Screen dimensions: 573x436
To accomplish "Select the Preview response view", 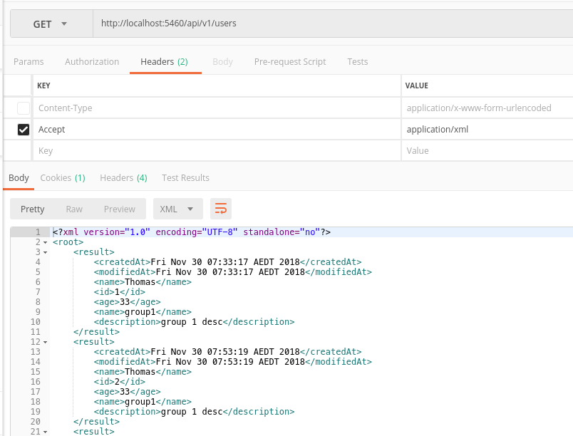I will pyautogui.click(x=119, y=209).
